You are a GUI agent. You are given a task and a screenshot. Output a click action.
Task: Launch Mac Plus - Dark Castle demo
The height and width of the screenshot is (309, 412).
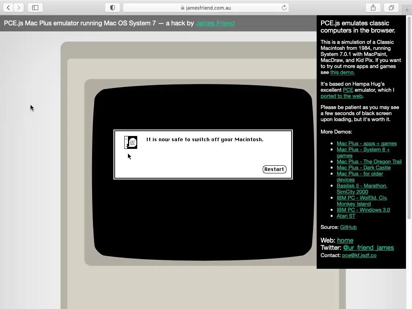coord(364,168)
